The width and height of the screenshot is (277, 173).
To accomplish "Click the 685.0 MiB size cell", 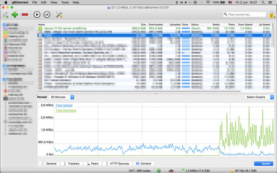I will pyautogui.click(x=139, y=28).
